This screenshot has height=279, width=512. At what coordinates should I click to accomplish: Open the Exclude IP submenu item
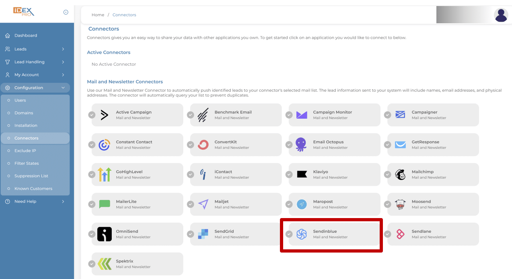click(35, 150)
